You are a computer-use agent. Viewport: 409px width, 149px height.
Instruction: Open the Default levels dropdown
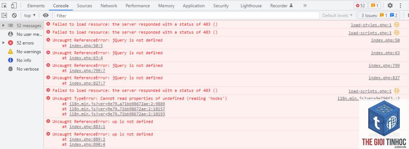pyautogui.click(x=338, y=16)
